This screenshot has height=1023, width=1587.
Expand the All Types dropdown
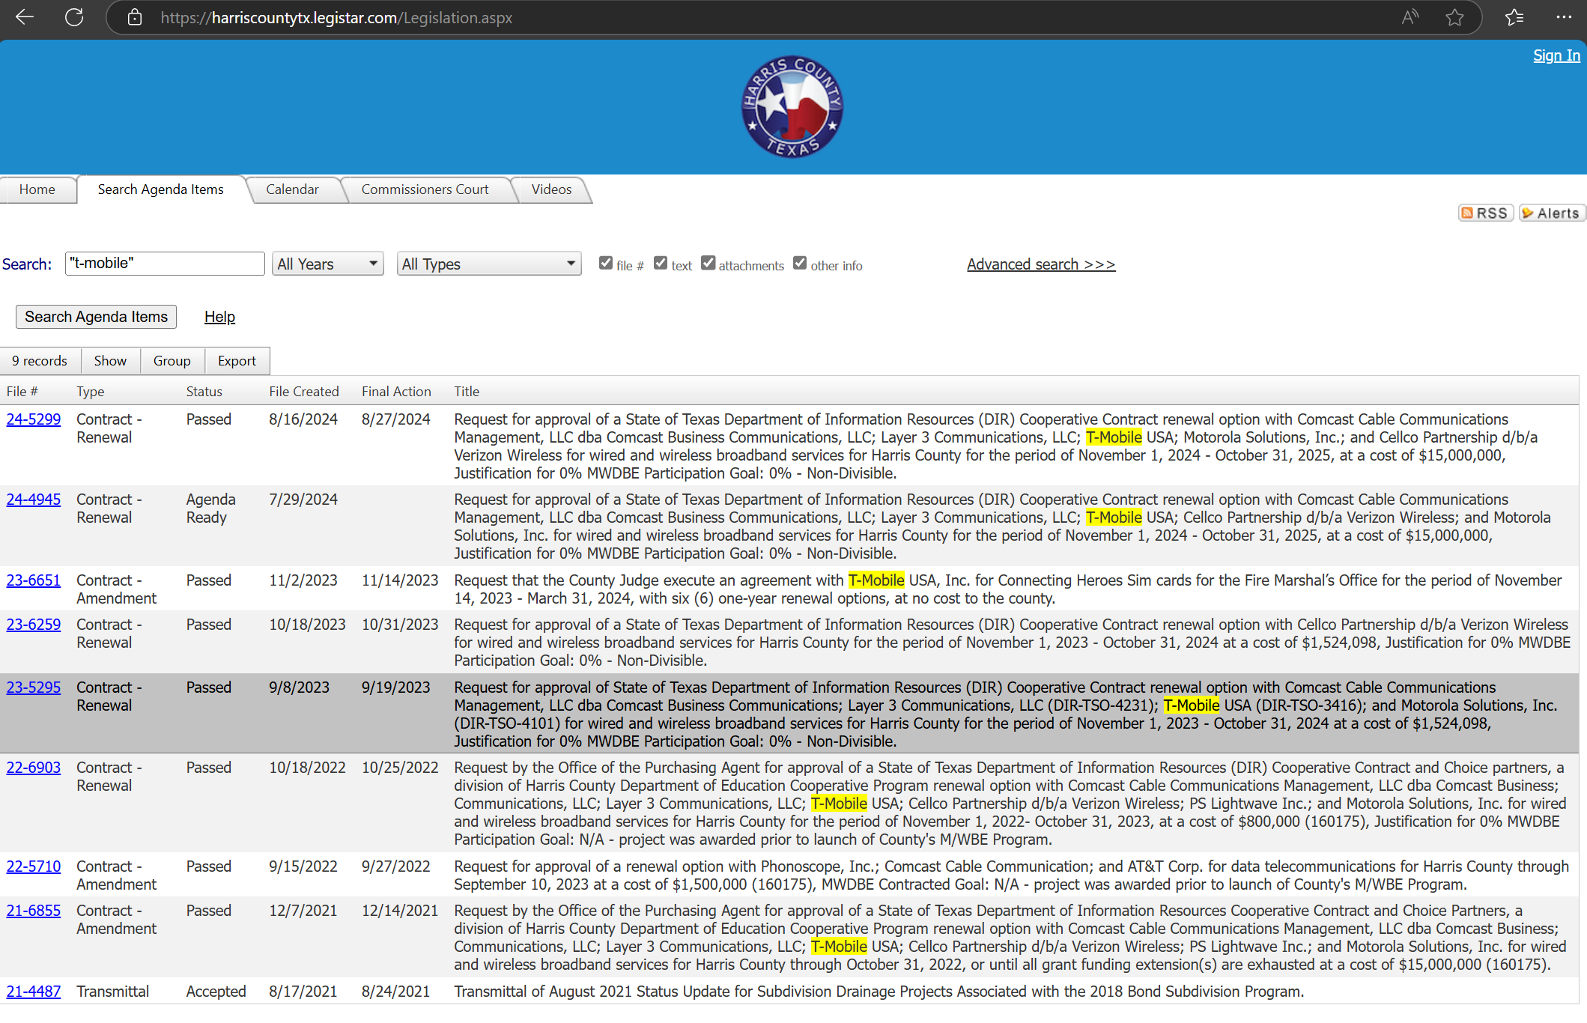(489, 264)
